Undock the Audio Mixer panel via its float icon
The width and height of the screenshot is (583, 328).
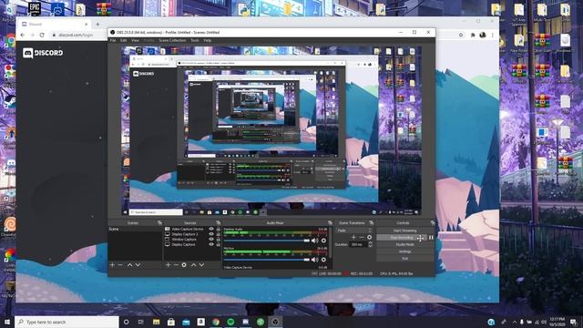pos(330,222)
